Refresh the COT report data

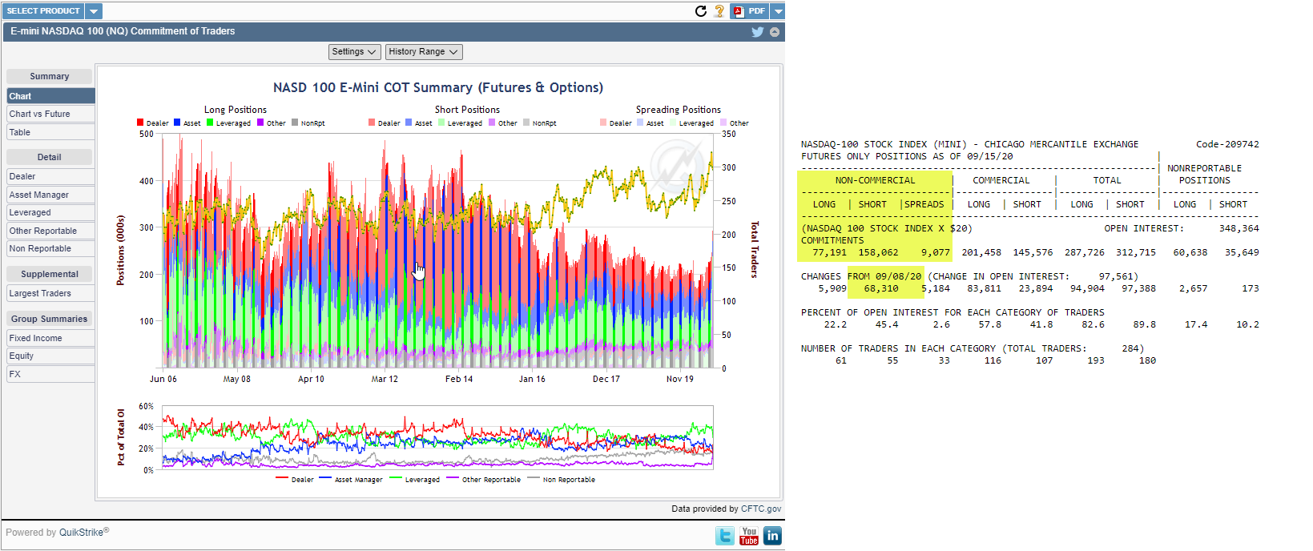[x=701, y=11]
